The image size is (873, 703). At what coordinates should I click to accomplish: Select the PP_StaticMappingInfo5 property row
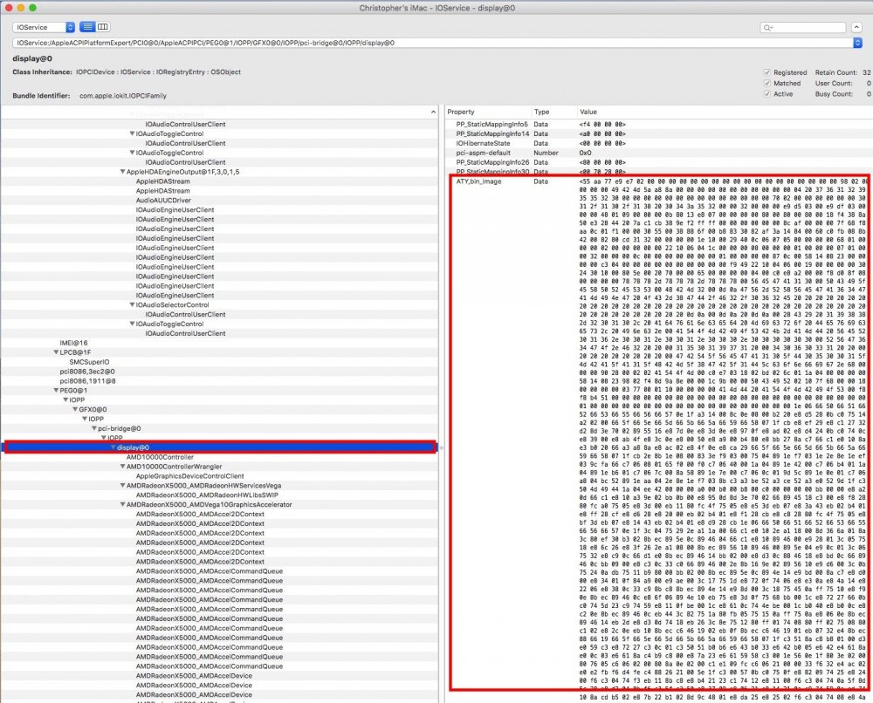659,124
